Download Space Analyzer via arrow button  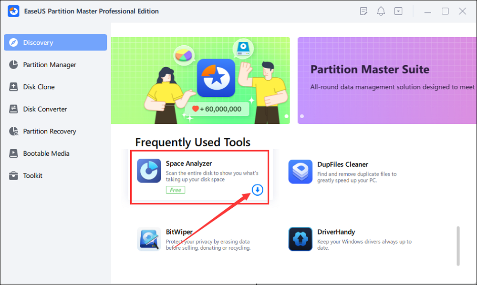258,190
